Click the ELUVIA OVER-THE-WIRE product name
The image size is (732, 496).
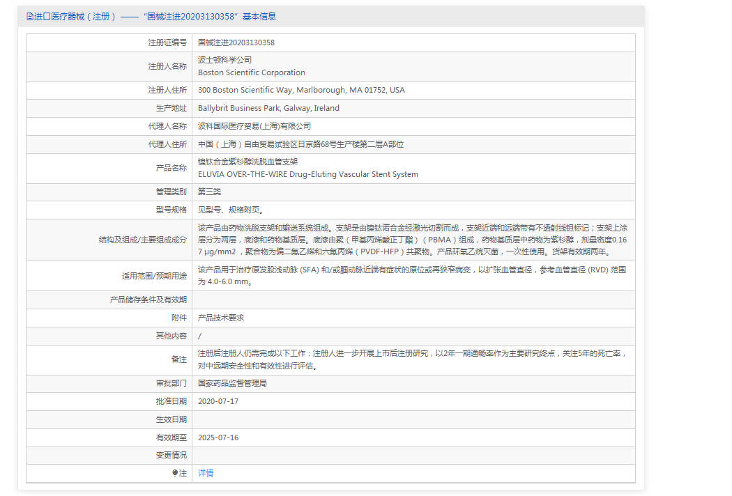tap(308, 175)
